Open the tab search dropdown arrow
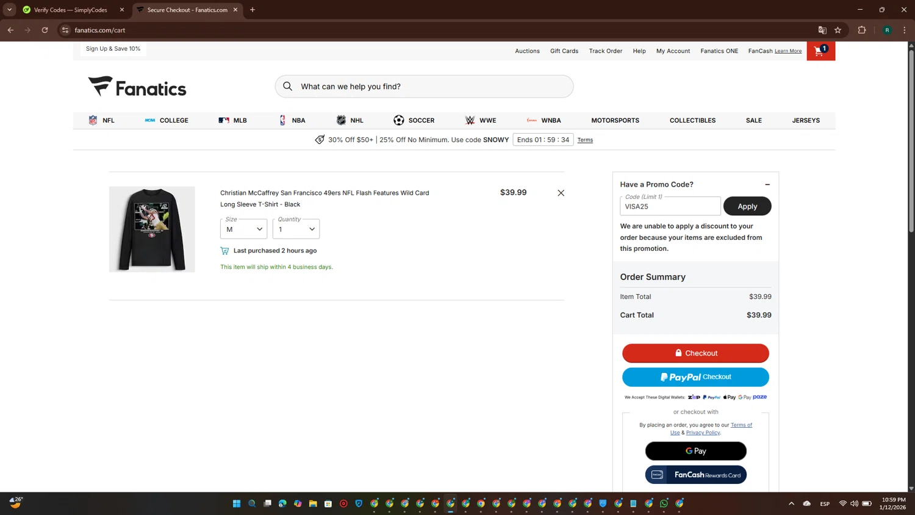Viewport: 915px width, 515px height. pos(9,10)
